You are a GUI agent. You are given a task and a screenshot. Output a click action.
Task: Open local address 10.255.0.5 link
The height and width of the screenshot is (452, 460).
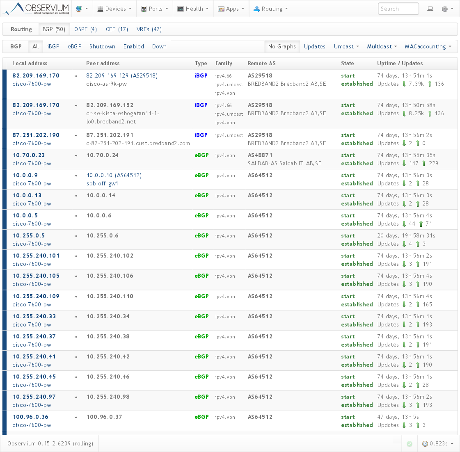coord(29,235)
